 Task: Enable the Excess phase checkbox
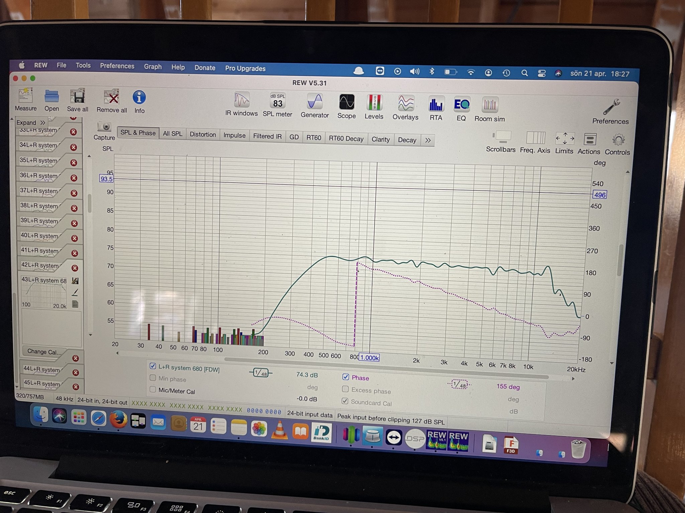click(x=346, y=389)
